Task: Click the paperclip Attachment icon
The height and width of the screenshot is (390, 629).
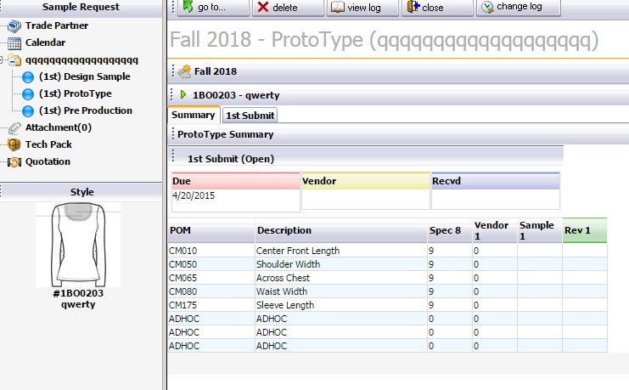Action: click(14, 128)
